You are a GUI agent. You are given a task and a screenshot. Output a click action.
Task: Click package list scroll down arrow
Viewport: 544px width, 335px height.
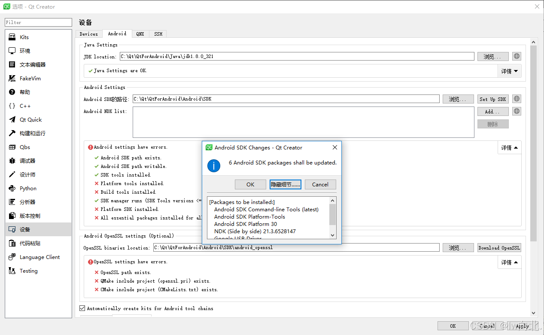(332, 235)
